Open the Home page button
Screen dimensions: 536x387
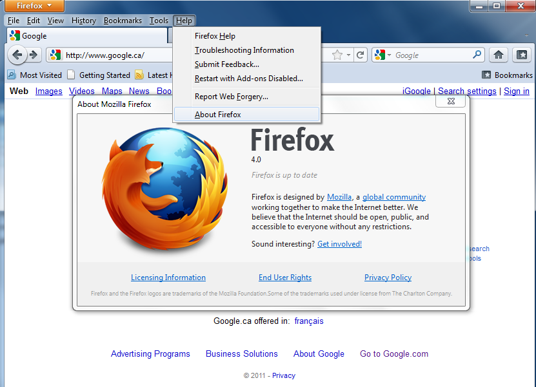pos(499,55)
